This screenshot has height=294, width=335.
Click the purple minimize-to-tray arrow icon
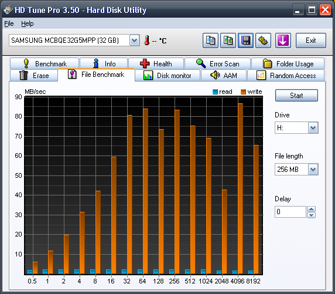click(x=283, y=40)
